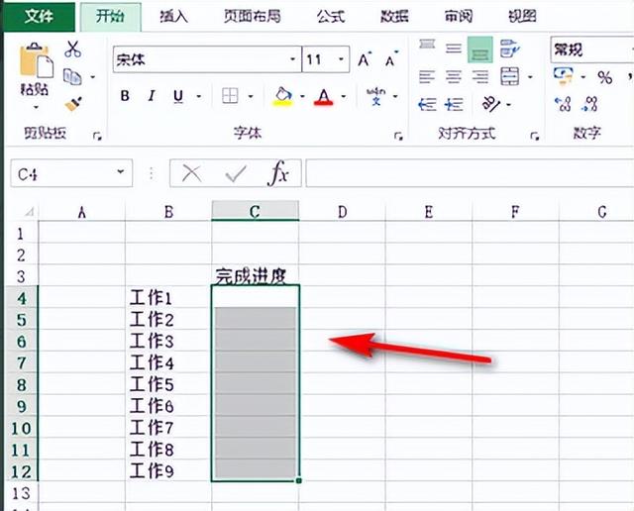This screenshot has height=511, width=634.
Task: Center text horizontally
Action: 454,77
